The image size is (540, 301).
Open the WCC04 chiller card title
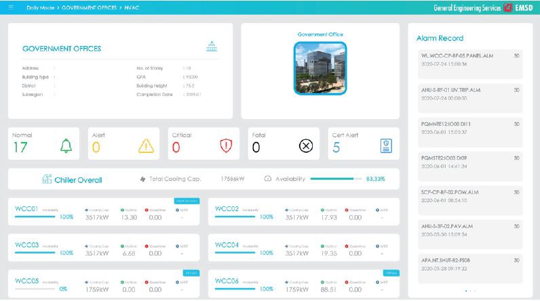tap(227, 245)
